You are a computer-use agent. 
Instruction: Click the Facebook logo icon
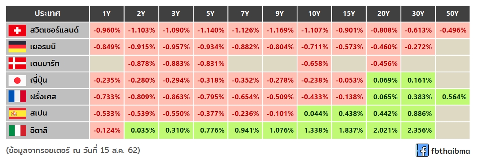point(422,151)
